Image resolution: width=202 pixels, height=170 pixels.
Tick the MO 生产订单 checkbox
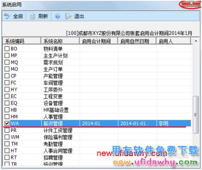7,69
